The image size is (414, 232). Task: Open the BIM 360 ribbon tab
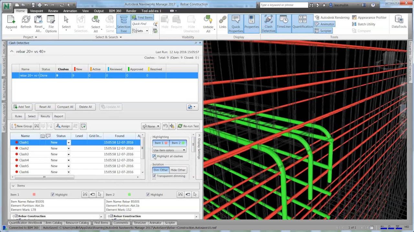pos(115,11)
